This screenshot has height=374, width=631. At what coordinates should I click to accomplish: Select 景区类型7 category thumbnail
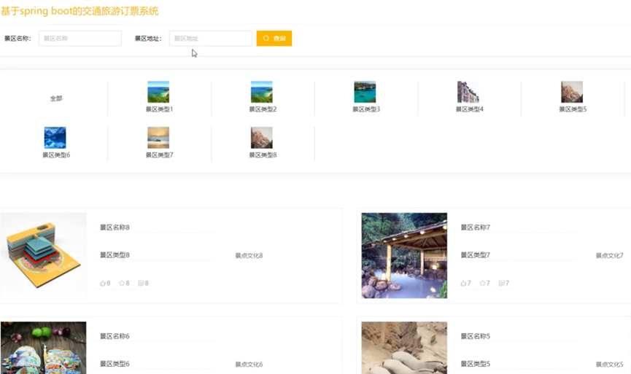pos(158,138)
